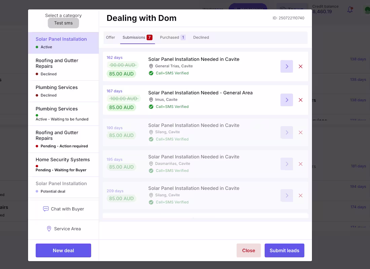The width and height of the screenshot is (370, 269).
Task: Click the Submit leads button
Action: (x=284, y=251)
